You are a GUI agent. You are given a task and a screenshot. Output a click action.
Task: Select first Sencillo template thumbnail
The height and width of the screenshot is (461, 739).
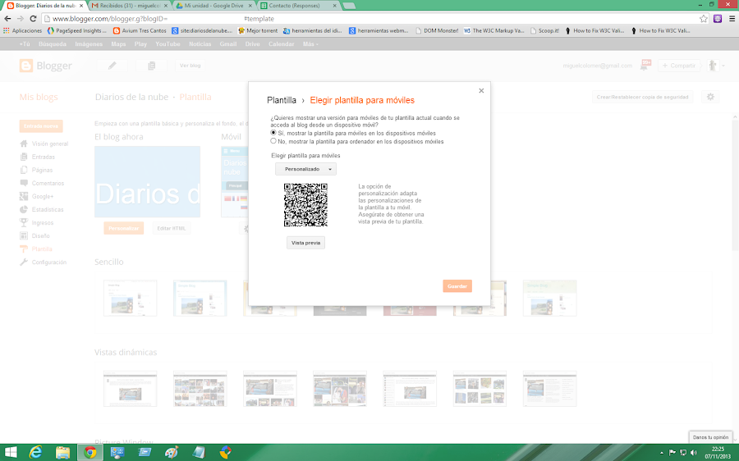tap(130, 298)
